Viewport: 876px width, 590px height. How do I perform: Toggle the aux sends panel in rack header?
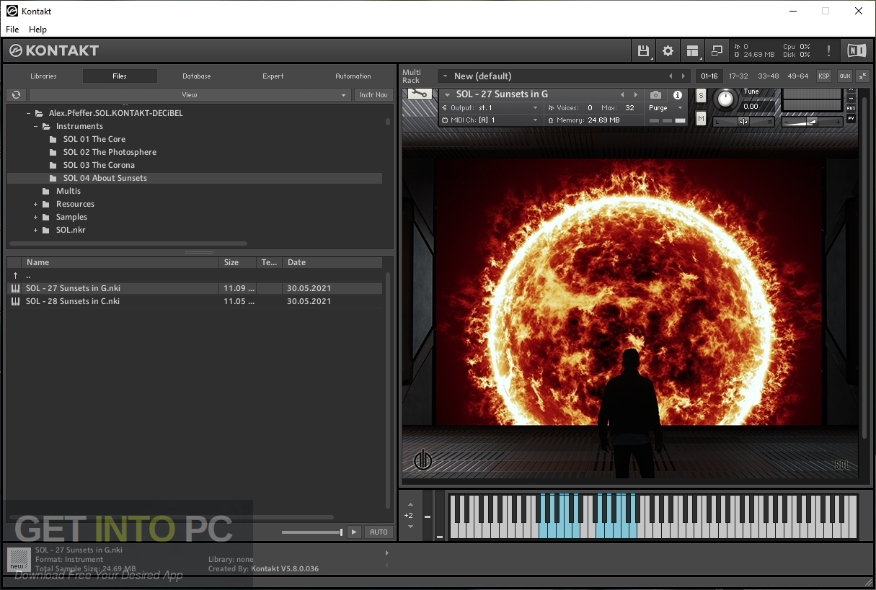844,76
